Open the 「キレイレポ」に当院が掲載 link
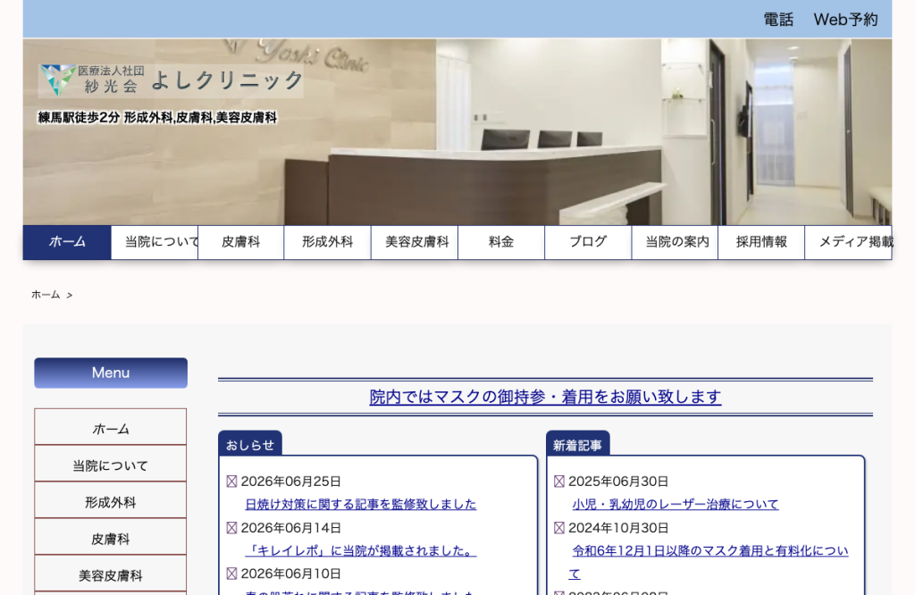The height and width of the screenshot is (595, 915). (x=361, y=550)
